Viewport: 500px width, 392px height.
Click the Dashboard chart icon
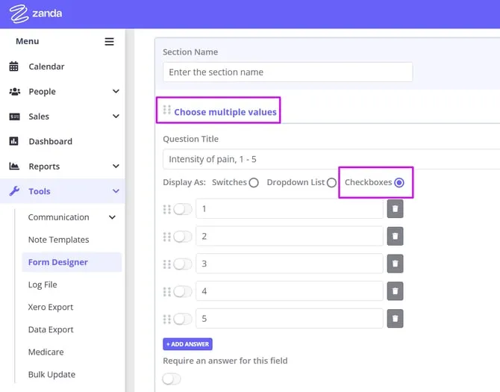click(13, 141)
